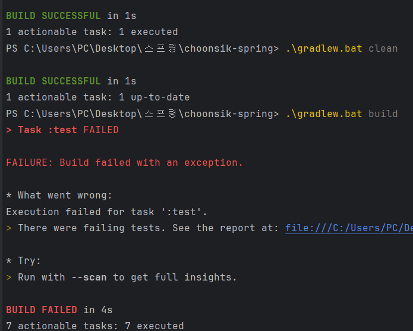Click the "build" argument in the command

(383, 114)
